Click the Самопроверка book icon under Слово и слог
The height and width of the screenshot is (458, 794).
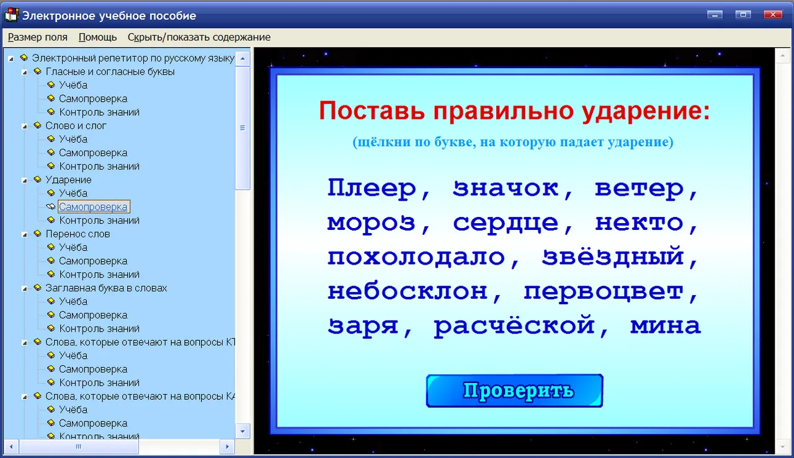[51, 152]
